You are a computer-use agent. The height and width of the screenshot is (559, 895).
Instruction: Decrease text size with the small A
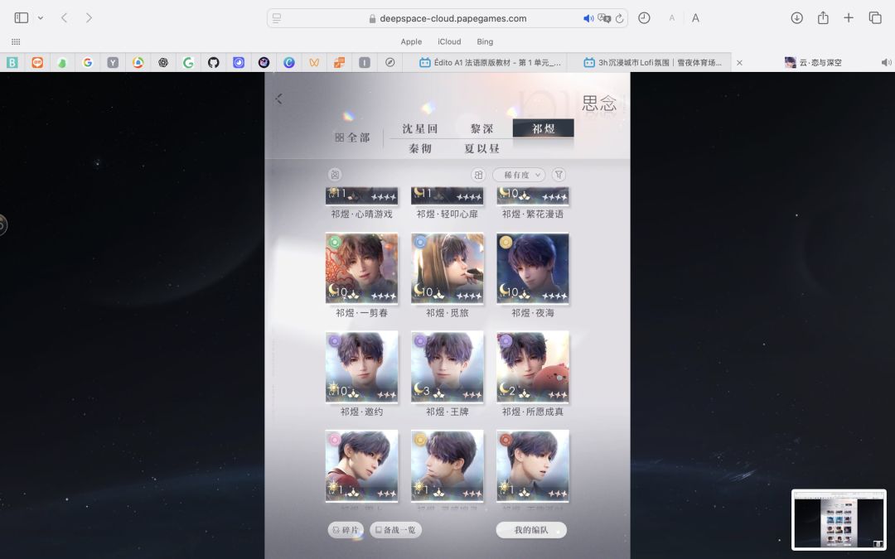point(672,17)
